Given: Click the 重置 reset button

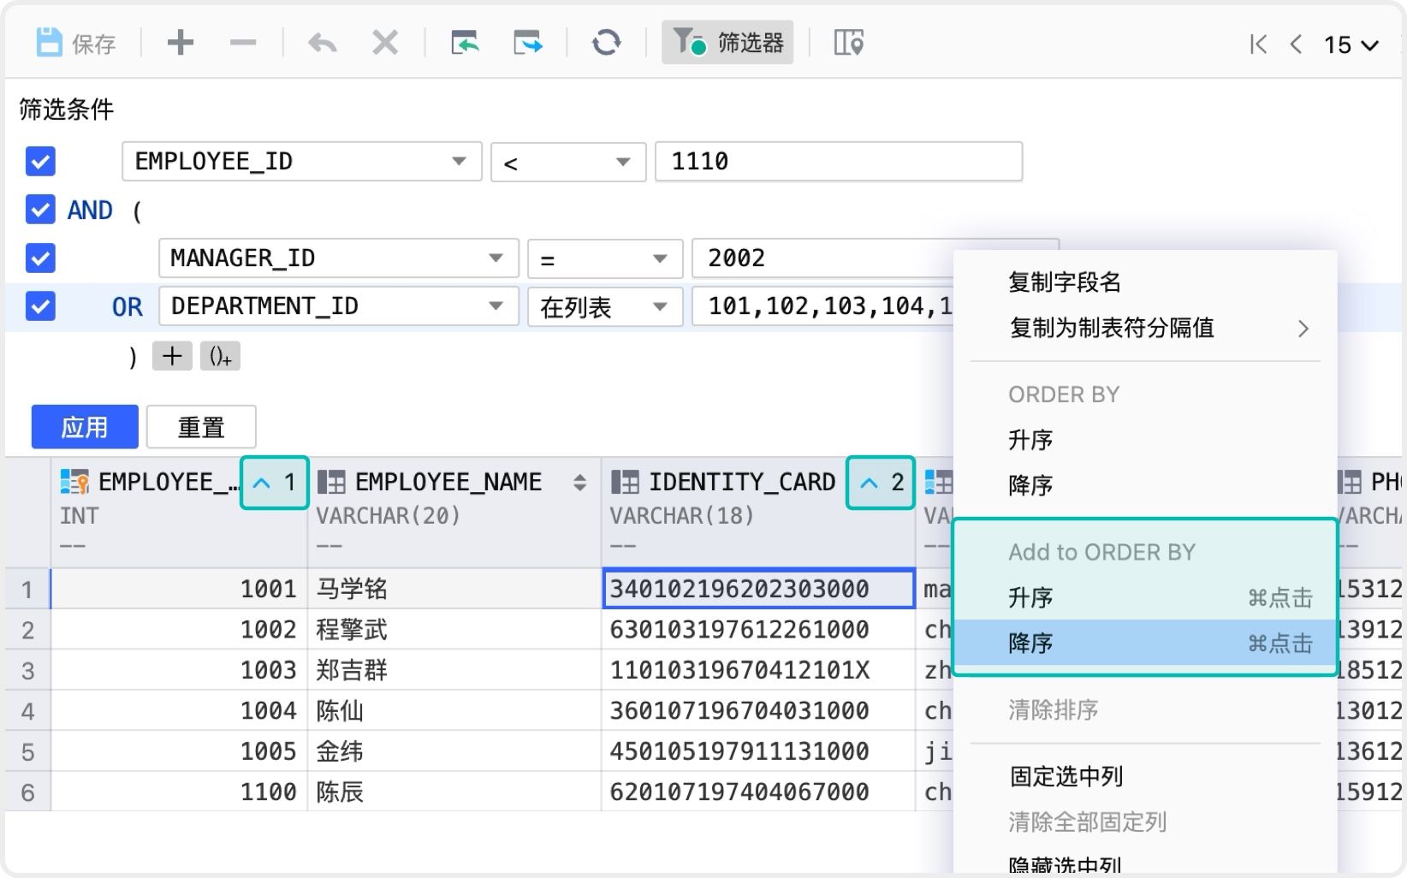Looking at the screenshot, I should (x=201, y=426).
